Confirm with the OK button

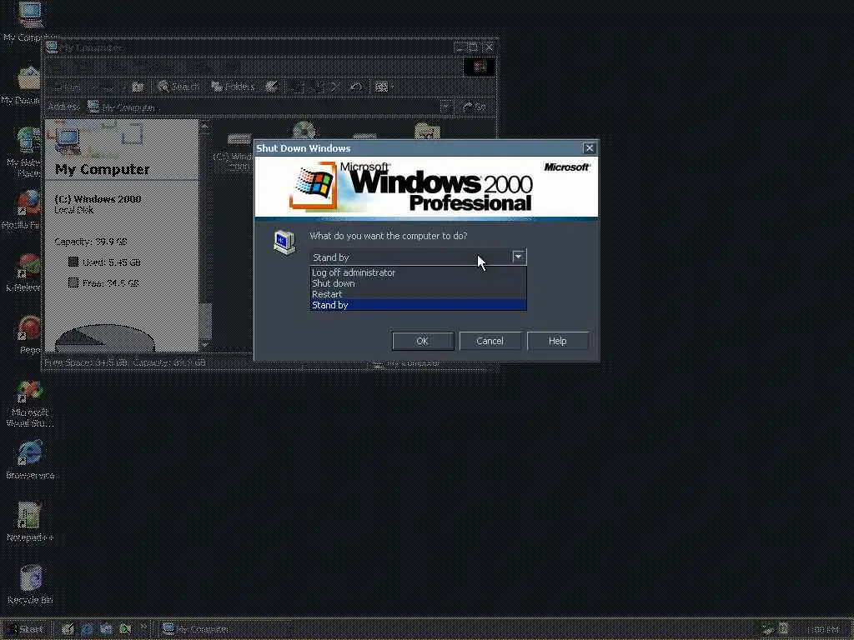tap(423, 341)
